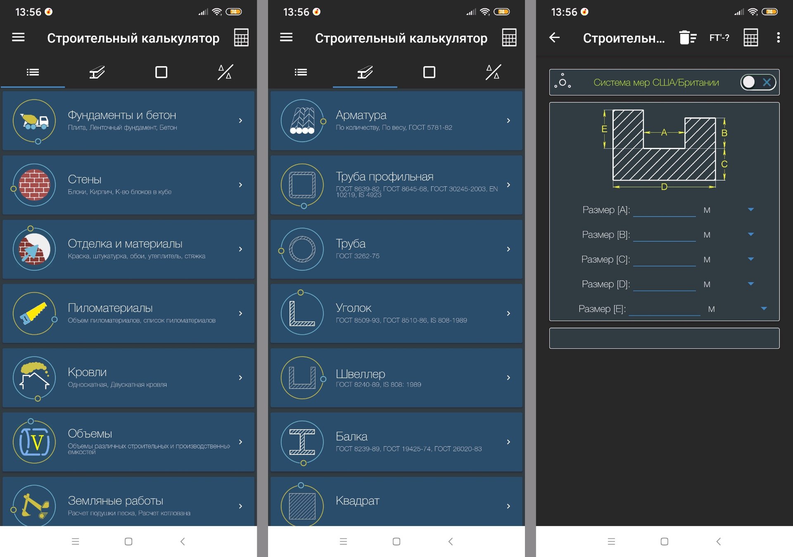Open calculator icon in left screen header
The height and width of the screenshot is (557, 793).
[241, 38]
